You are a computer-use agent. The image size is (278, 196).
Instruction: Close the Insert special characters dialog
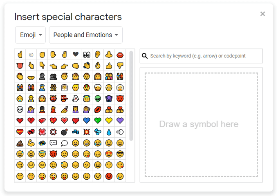coord(262,14)
